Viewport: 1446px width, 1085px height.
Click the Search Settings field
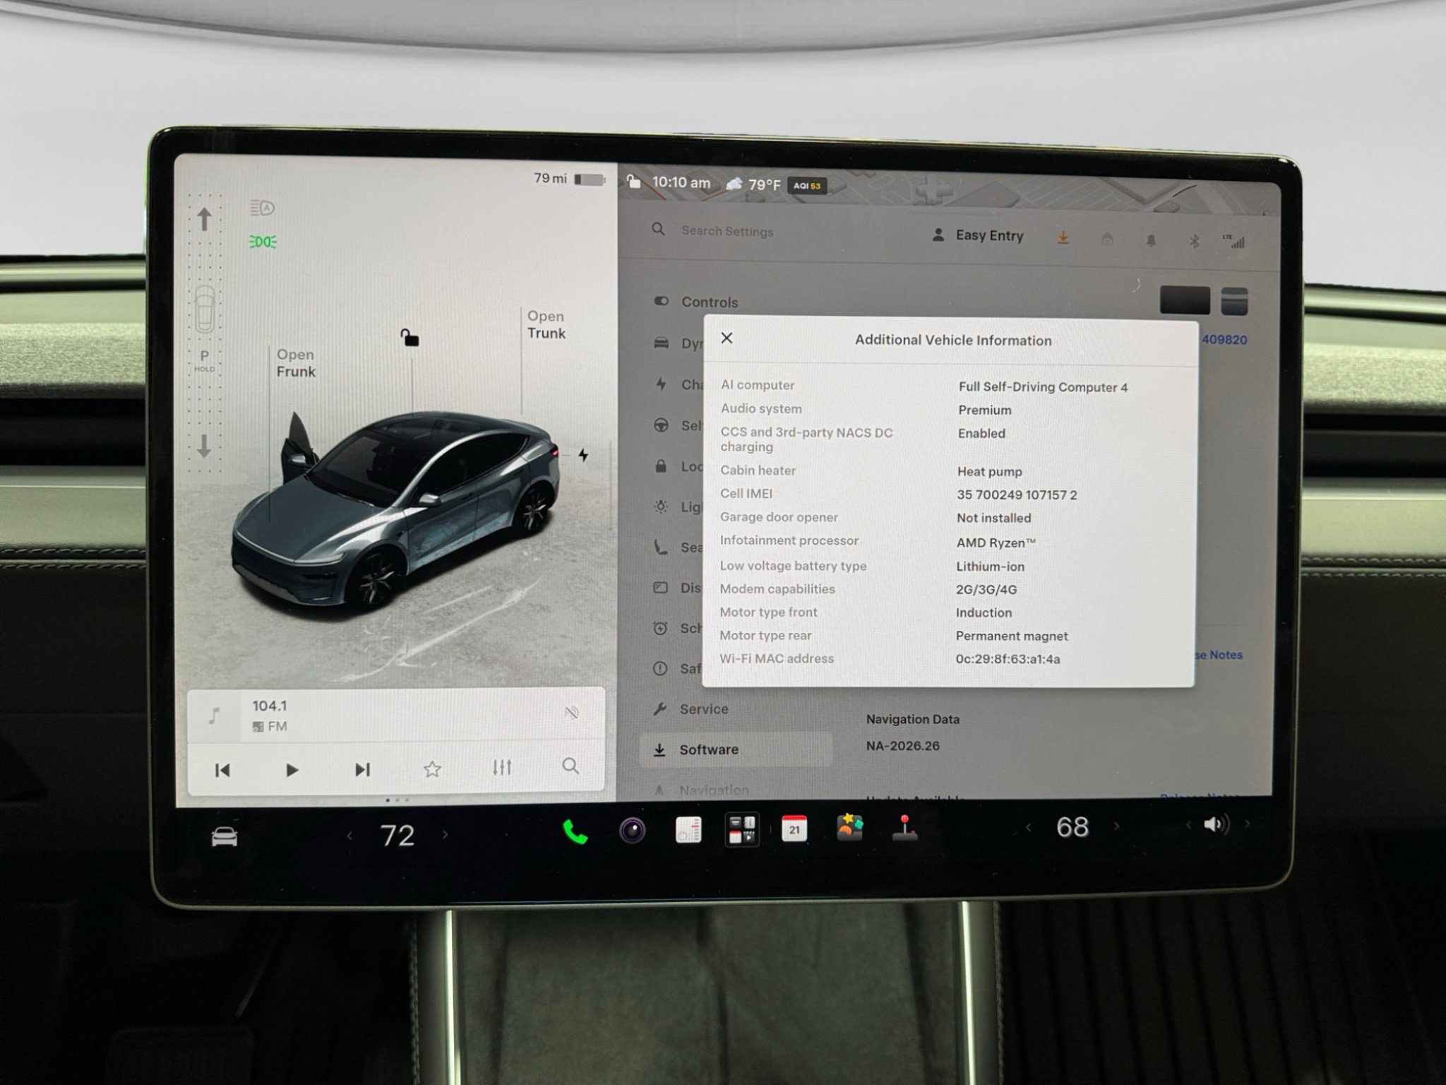[x=727, y=231]
